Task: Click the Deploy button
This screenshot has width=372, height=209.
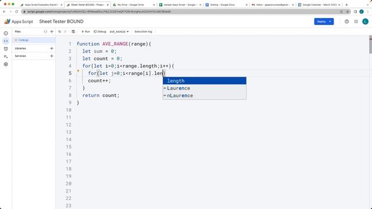Action: click(324, 21)
